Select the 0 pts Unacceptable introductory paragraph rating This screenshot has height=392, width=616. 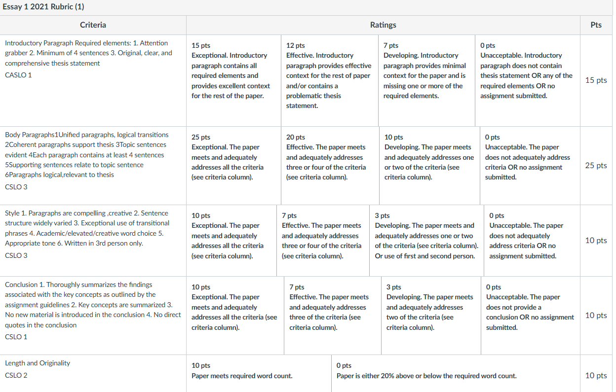pyautogui.click(x=528, y=80)
